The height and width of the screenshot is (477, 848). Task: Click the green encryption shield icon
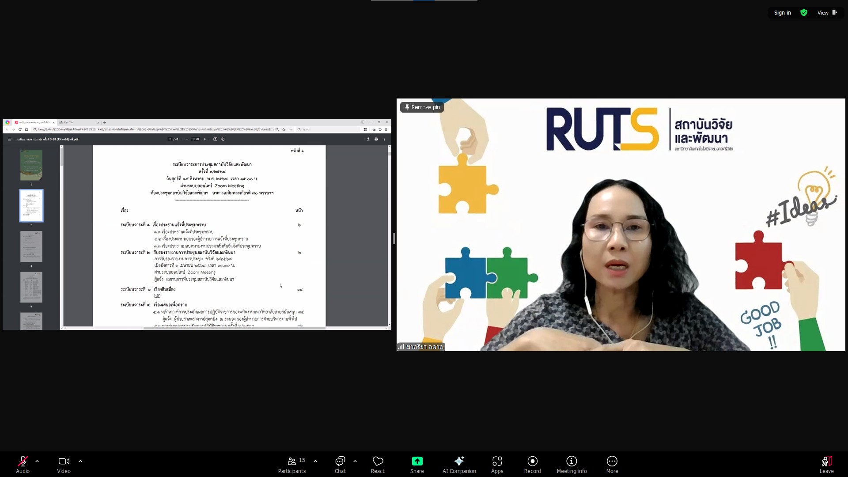(x=804, y=13)
